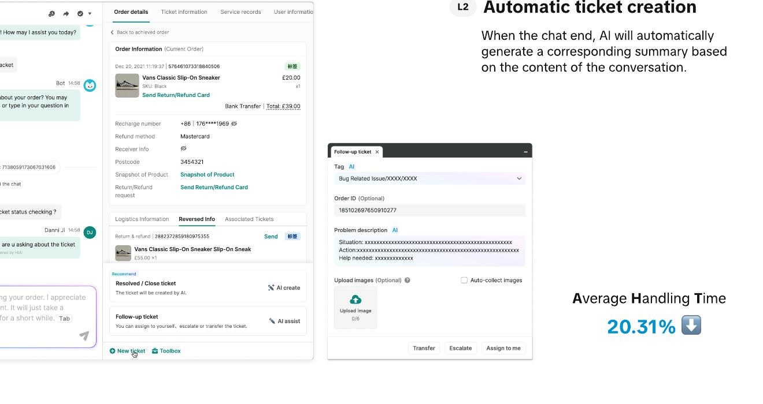Open the User information tab
Viewport: 763px width, 404px height.
tap(294, 12)
